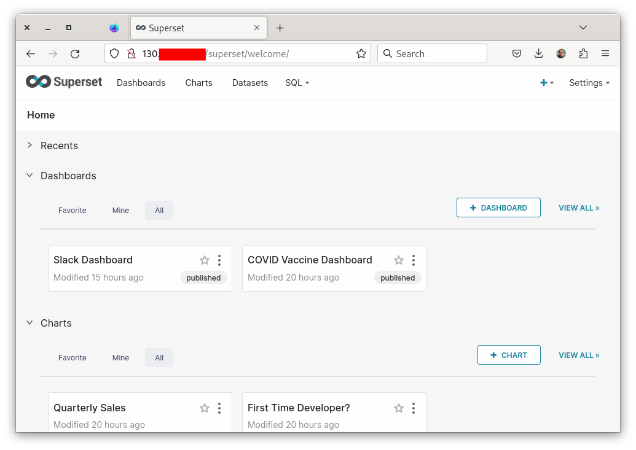Screen dimensions: 636x450
Task: Open Slack Dashboard more options menu
Action: pos(219,260)
